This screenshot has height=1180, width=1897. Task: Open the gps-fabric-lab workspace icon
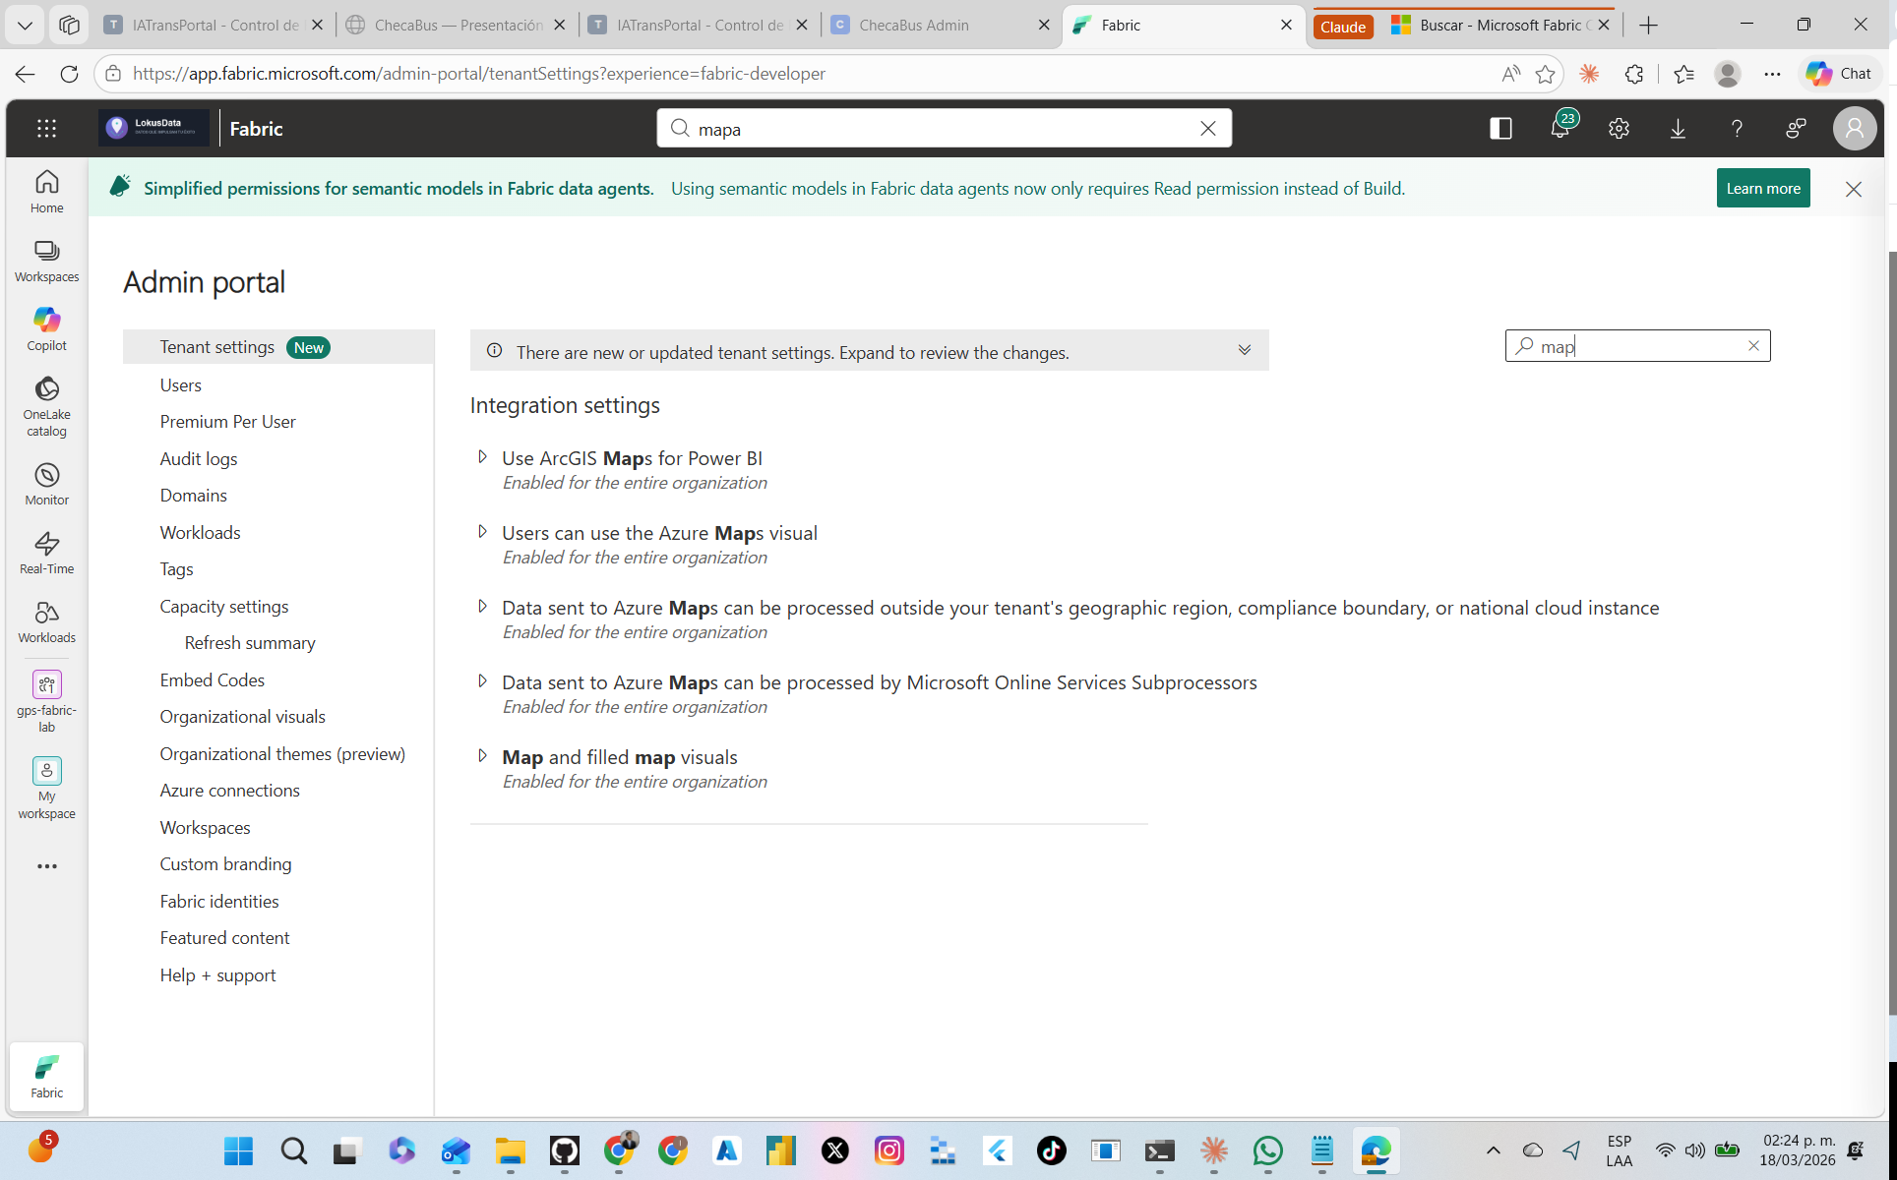(46, 702)
